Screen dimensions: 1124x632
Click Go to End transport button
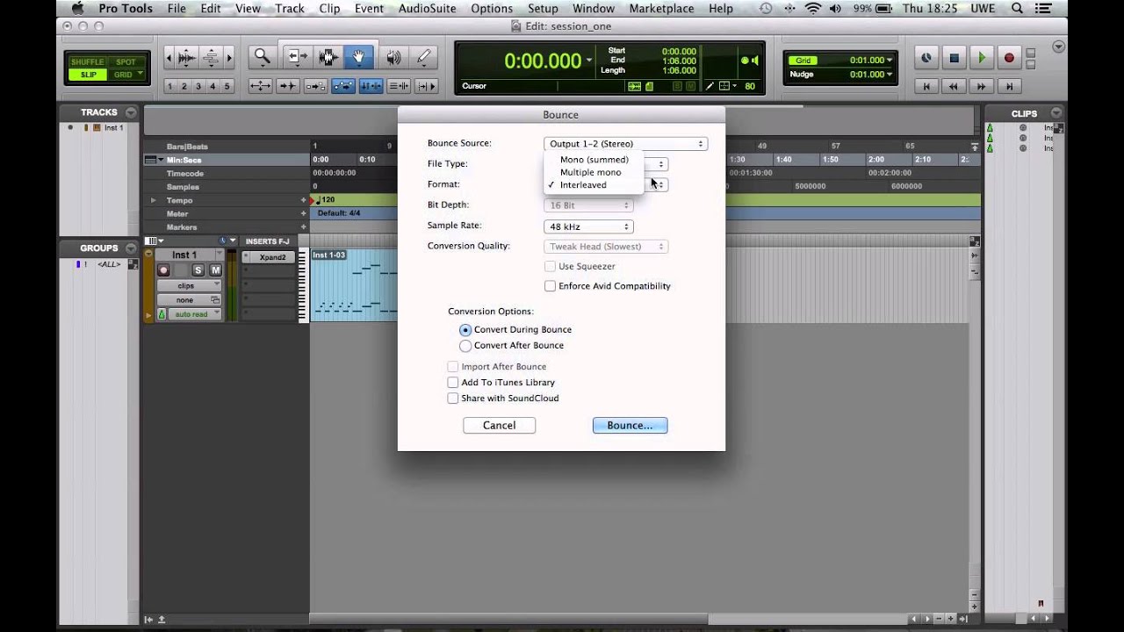pyautogui.click(x=1009, y=86)
